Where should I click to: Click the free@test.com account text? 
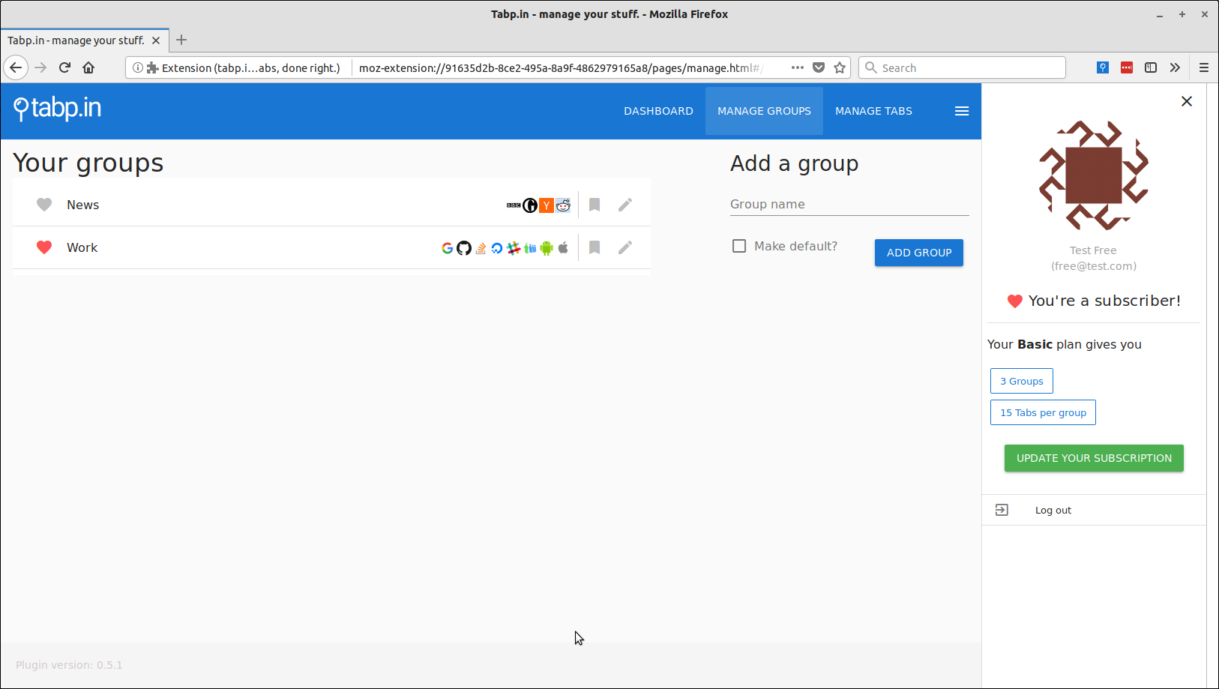pos(1094,266)
